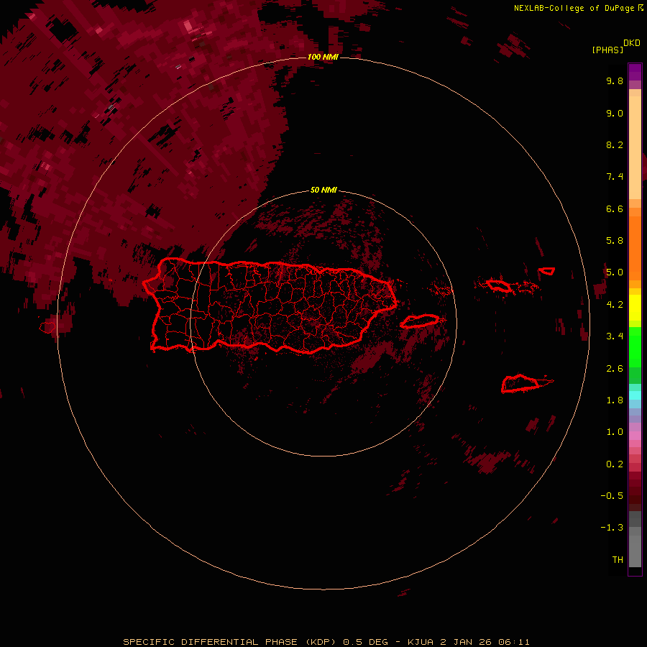Click the small northeastern-most island outline

click(547, 271)
